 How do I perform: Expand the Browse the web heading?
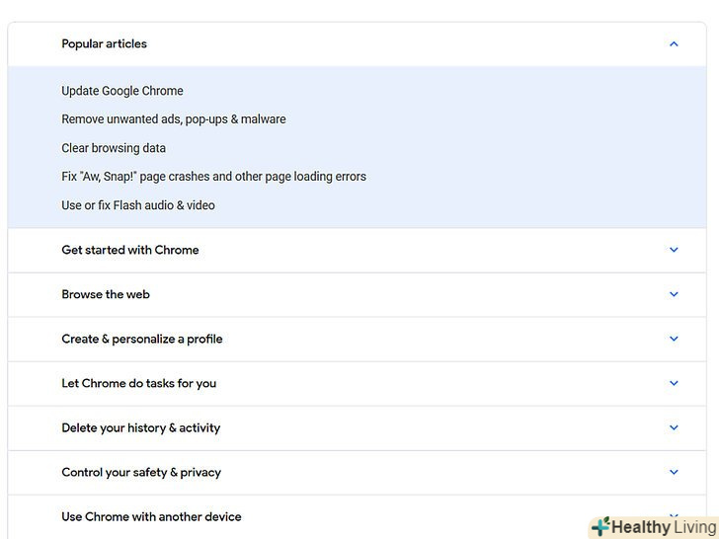click(106, 294)
